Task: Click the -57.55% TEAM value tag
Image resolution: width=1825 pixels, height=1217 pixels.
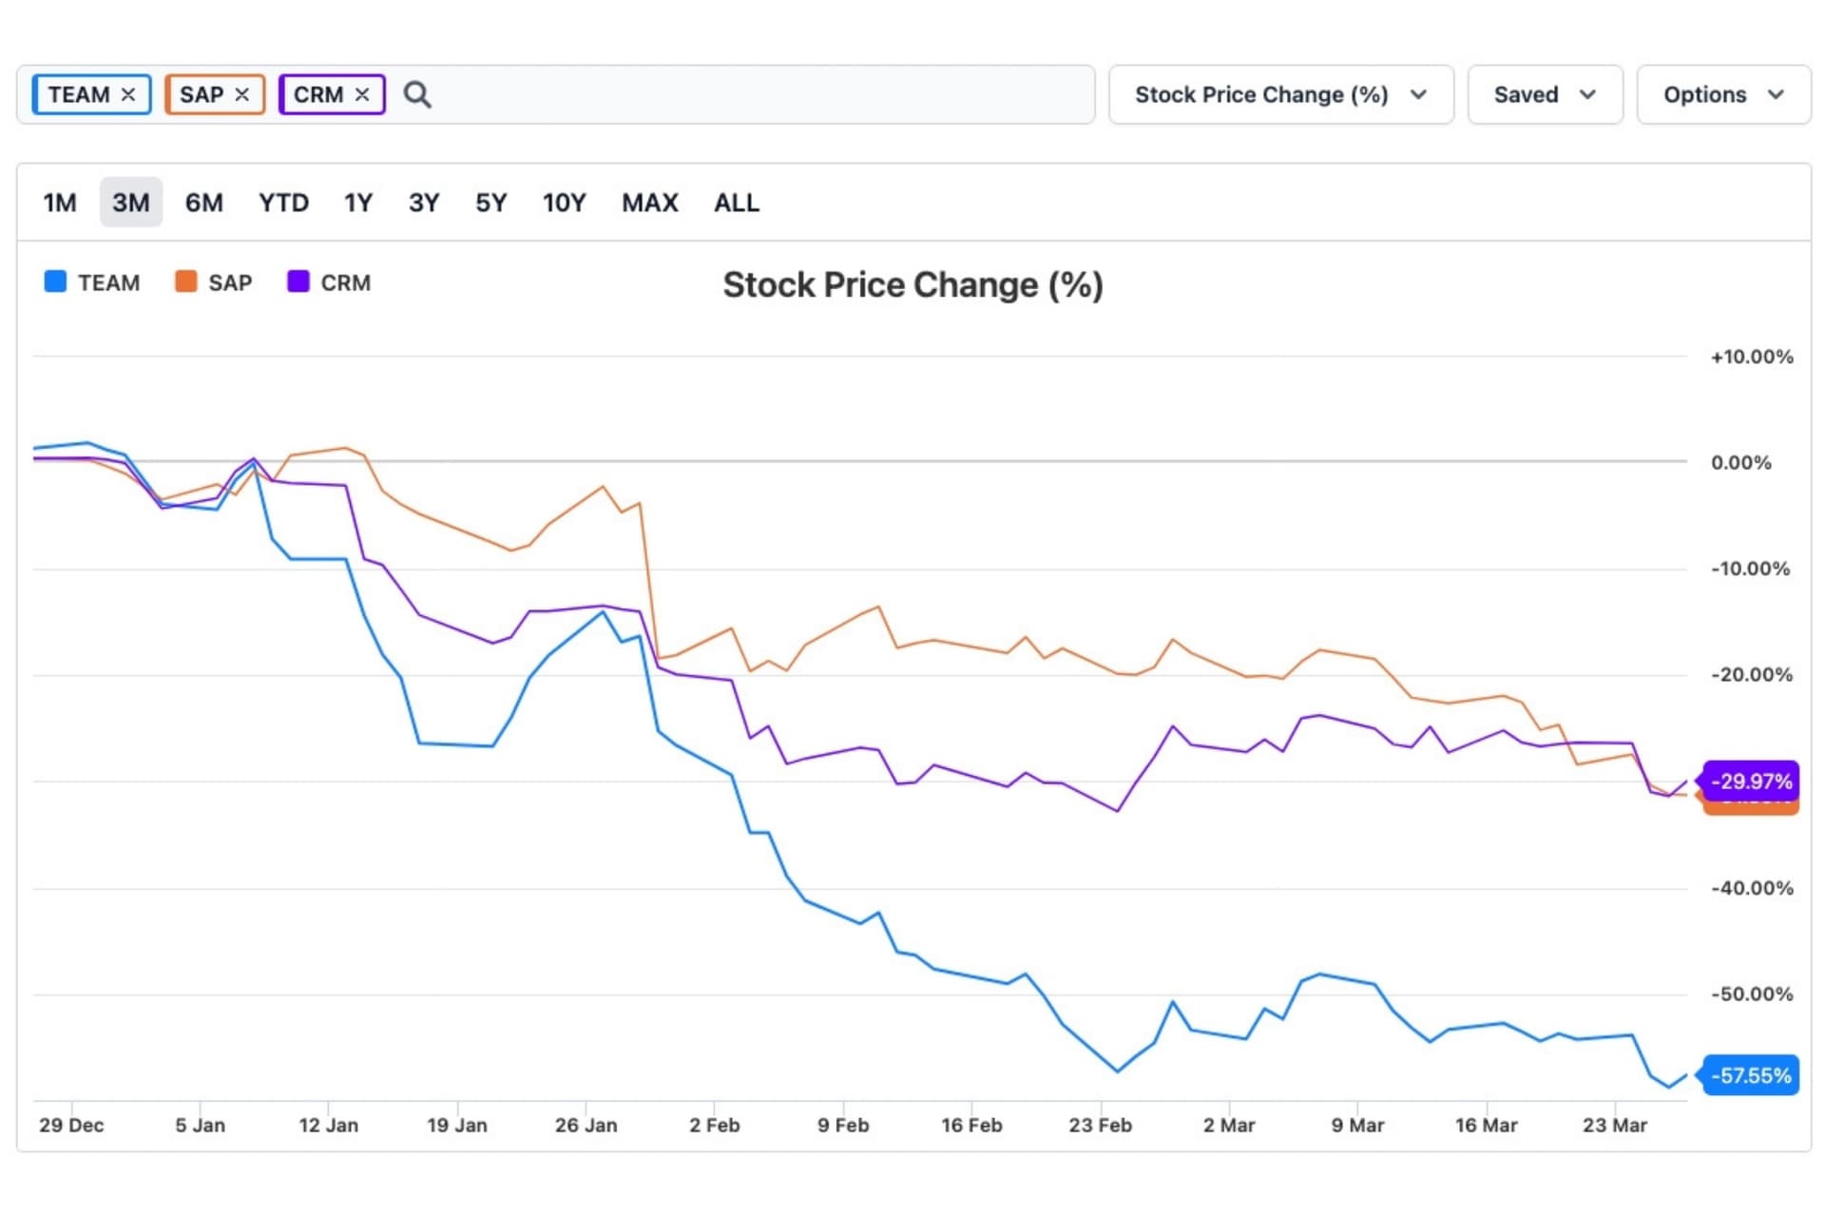Action: click(1751, 1075)
